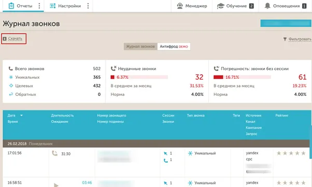
Task: Open the three-dot menu next to Отчеты
Action: (39, 6)
